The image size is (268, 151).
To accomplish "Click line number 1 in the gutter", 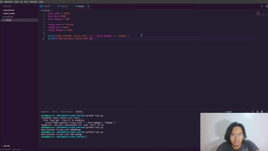I will [x=44, y=13].
